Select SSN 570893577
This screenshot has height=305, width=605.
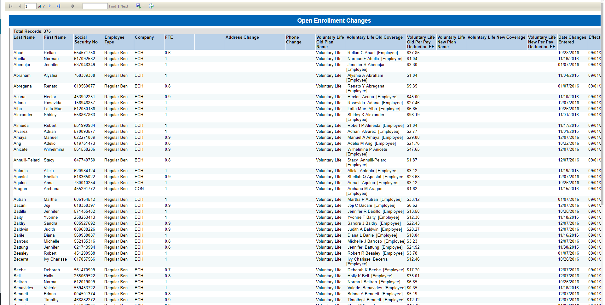tap(84, 131)
